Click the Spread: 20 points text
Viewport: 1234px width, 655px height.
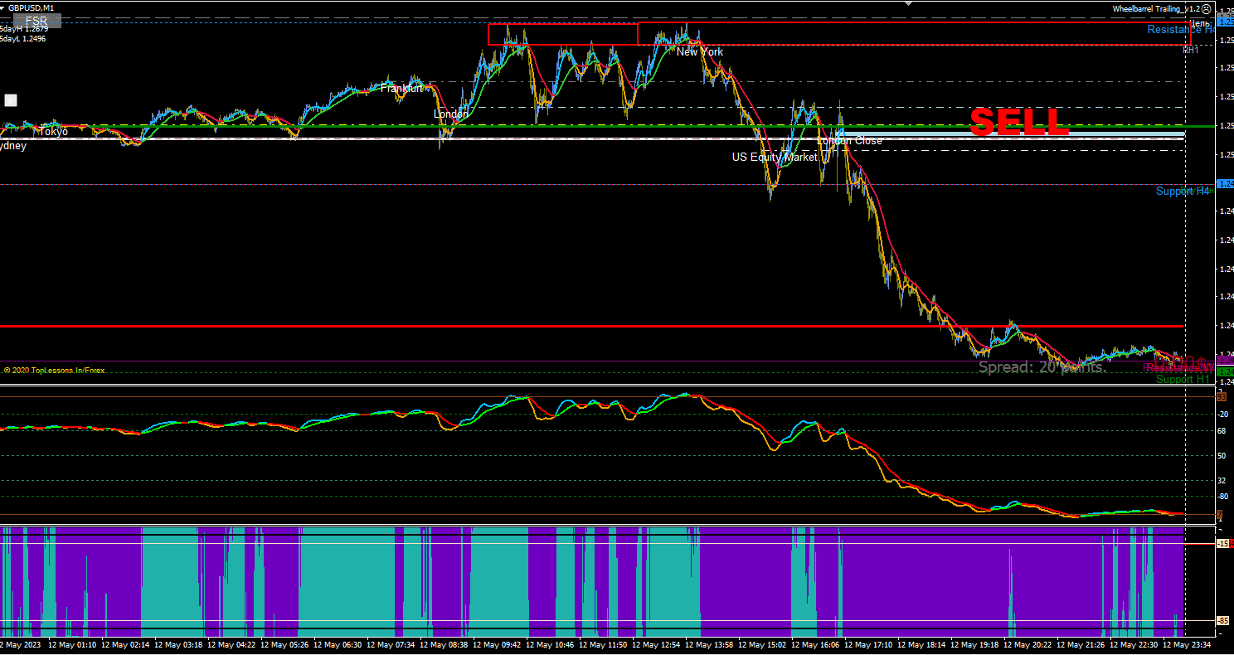1042,366
